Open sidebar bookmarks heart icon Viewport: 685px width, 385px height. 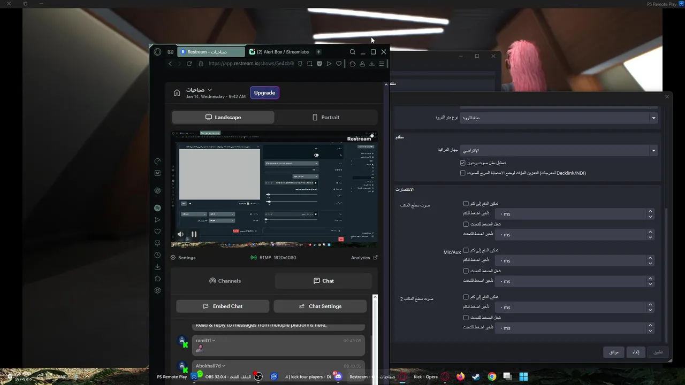pos(157,232)
